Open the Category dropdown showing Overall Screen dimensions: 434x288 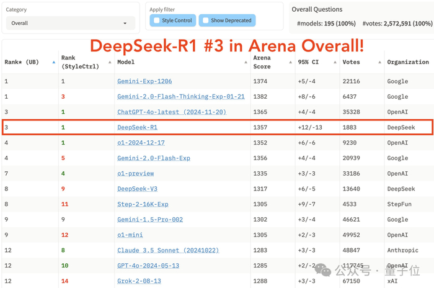[71, 23]
